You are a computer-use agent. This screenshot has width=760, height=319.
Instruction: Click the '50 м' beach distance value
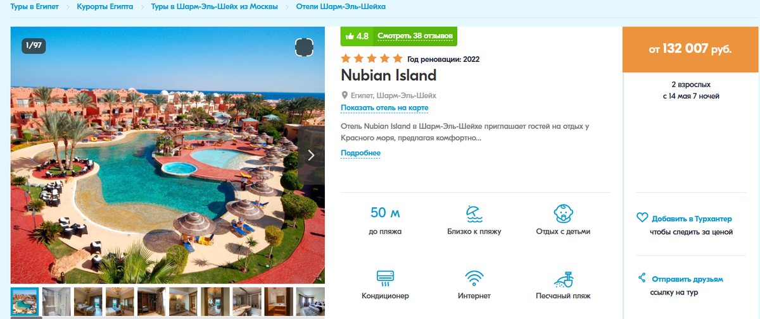tap(385, 212)
